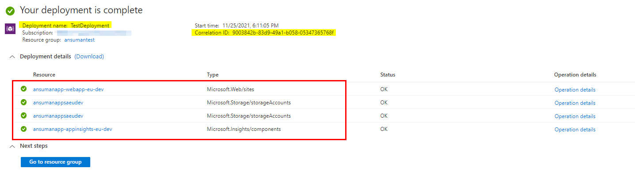Click the green deployment complete checkmark icon
This screenshot has height=180, width=635.
(x=10, y=10)
